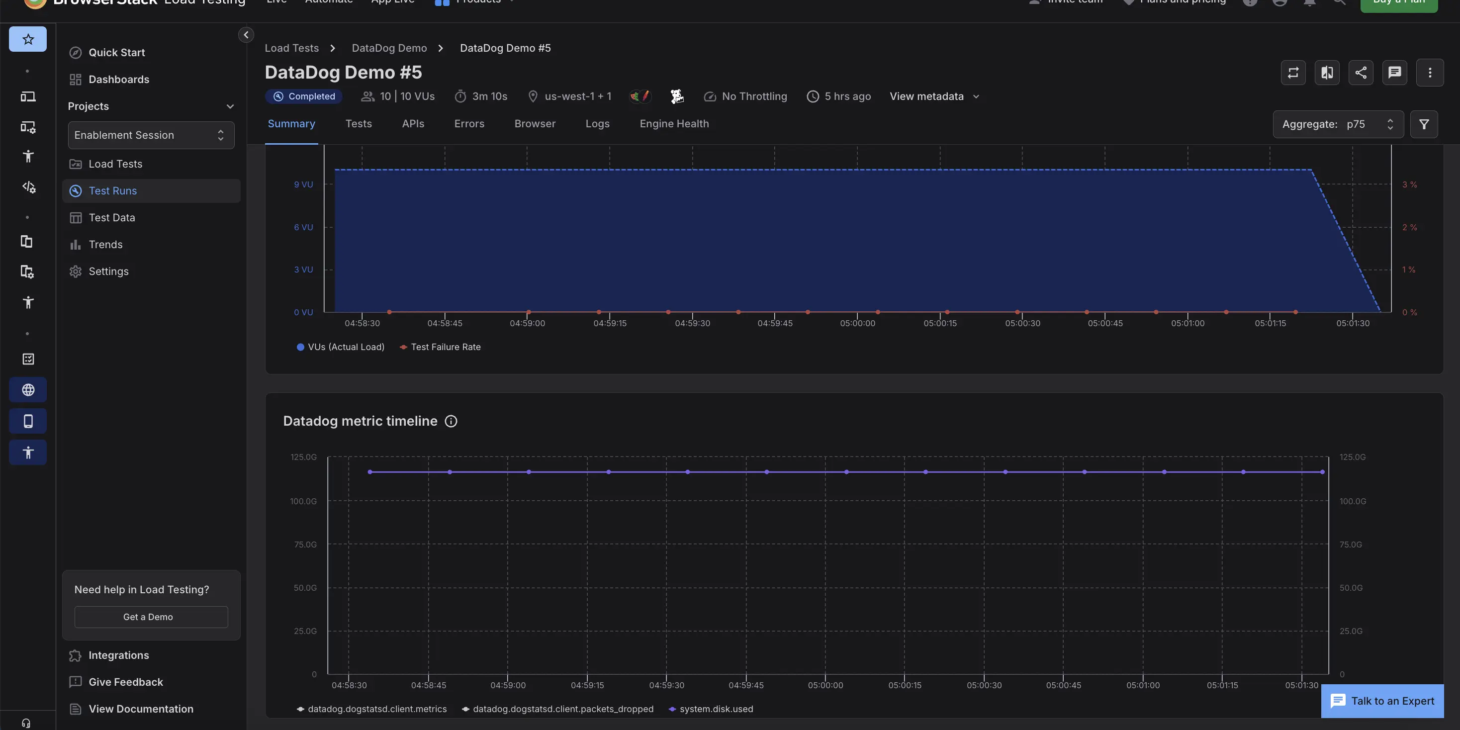Image resolution: width=1460 pixels, height=730 pixels.
Task: Switch to the Logs tab
Action: [x=597, y=123]
